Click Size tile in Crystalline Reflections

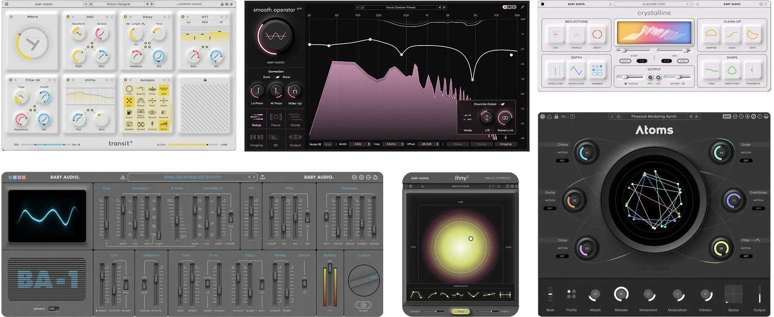556,35
